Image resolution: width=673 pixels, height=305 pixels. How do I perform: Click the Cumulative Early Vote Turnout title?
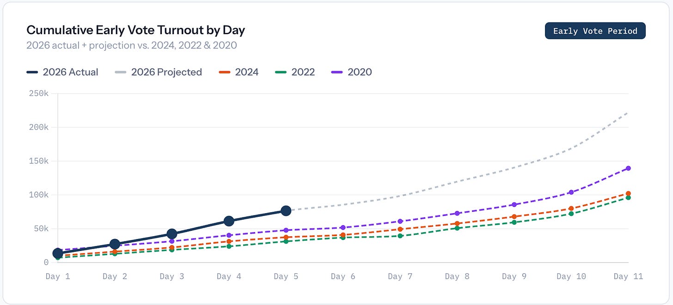(x=135, y=30)
